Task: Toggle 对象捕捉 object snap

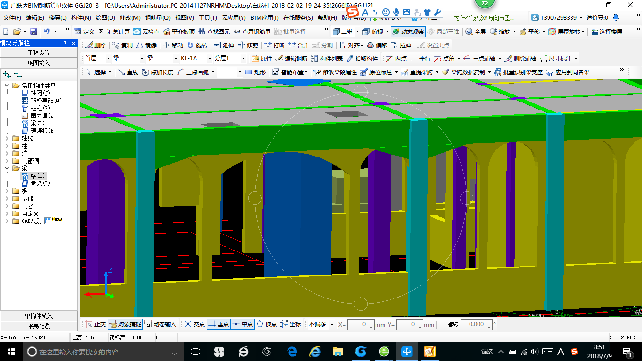Action: (x=125, y=324)
